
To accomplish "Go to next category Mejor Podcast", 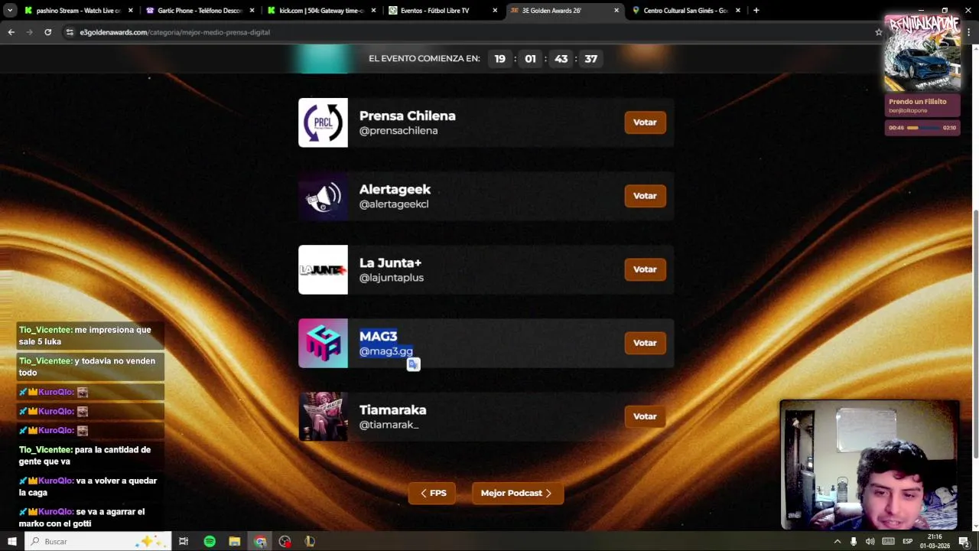I will 517,493.
